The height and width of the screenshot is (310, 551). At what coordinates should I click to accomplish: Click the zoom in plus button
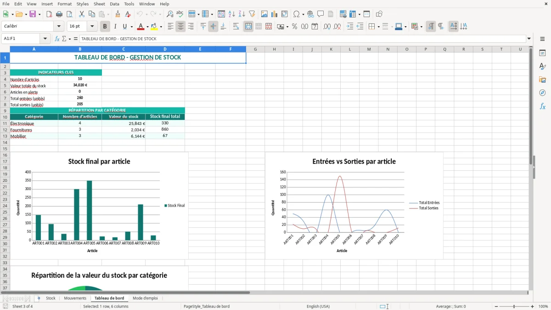click(x=532, y=306)
